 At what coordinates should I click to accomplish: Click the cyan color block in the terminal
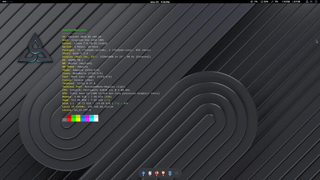click(x=91, y=118)
